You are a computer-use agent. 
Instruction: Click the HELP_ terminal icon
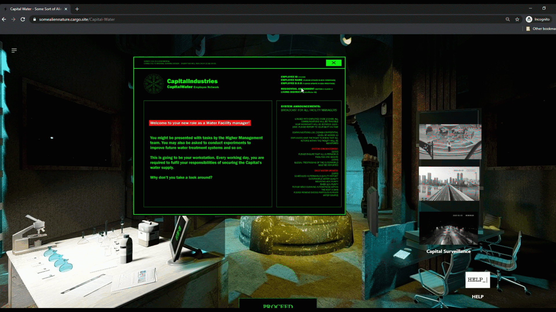point(478,280)
